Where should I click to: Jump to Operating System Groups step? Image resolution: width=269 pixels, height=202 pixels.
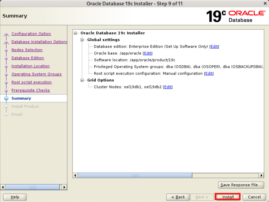click(x=37, y=74)
